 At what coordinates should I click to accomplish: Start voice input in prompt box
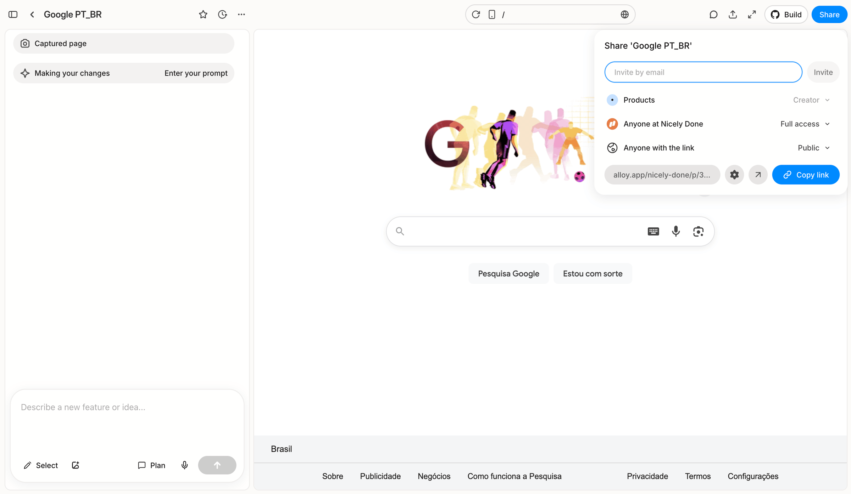pyautogui.click(x=185, y=465)
